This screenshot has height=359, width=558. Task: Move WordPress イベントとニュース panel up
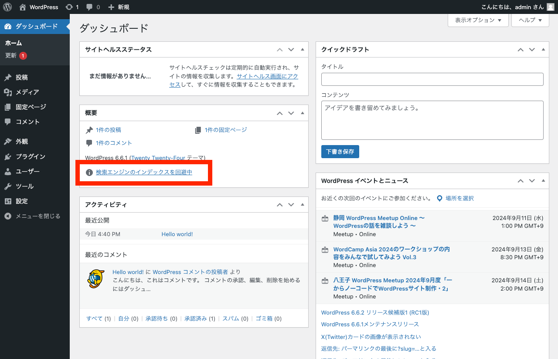tap(521, 181)
